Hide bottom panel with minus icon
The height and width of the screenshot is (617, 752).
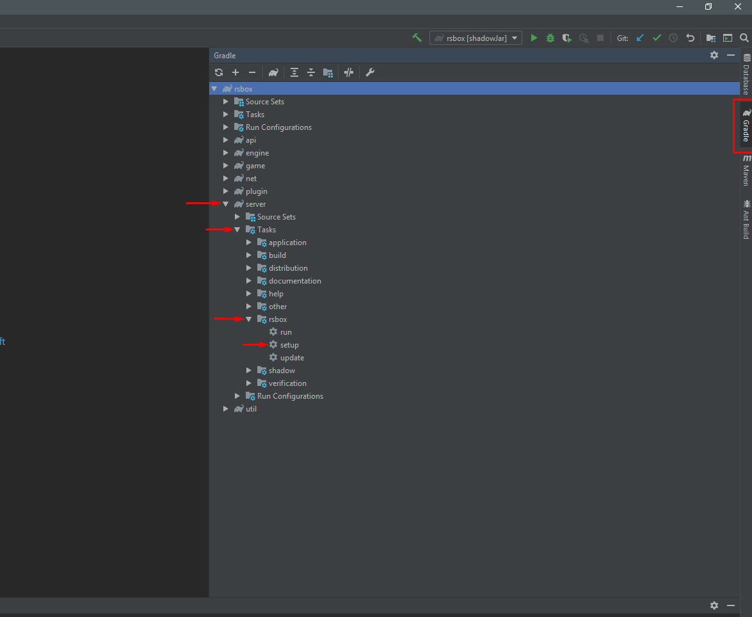(731, 605)
